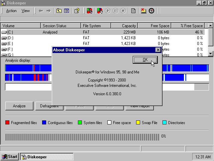
Task: Click volume list scroll up arrow
Action: (210, 25)
